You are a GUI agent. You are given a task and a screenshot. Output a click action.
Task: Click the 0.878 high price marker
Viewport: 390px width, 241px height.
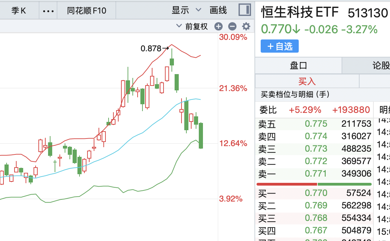pyautogui.click(x=151, y=48)
